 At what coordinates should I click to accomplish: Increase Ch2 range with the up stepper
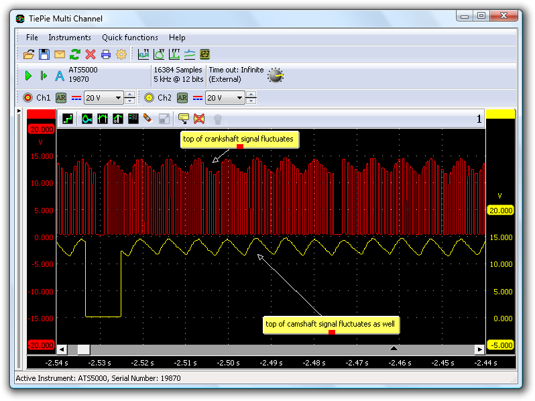point(251,95)
